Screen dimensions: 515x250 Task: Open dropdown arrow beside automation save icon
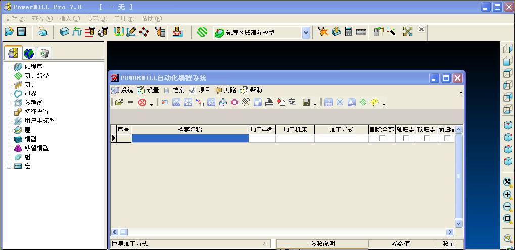315,104
